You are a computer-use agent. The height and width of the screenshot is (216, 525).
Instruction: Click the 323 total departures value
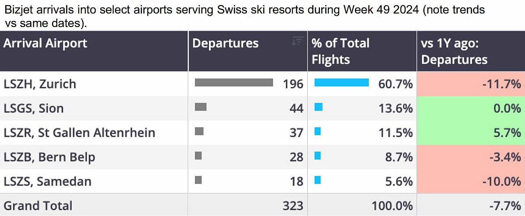[293, 206]
